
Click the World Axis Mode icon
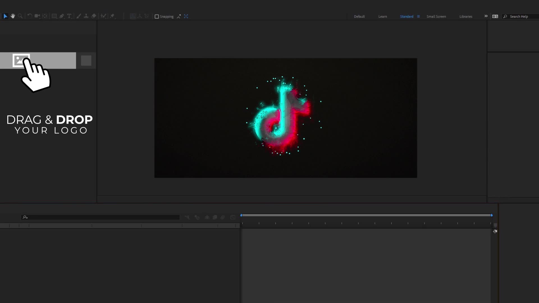[140, 16]
